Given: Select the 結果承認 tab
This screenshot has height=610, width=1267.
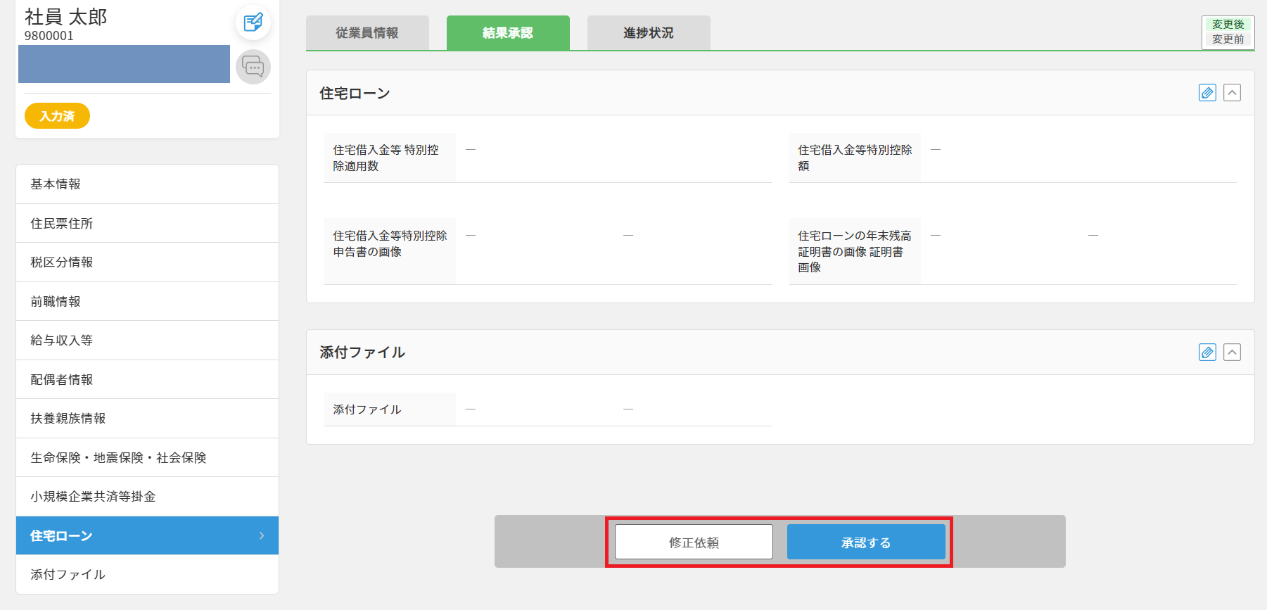Looking at the screenshot, I should [508, 33].
